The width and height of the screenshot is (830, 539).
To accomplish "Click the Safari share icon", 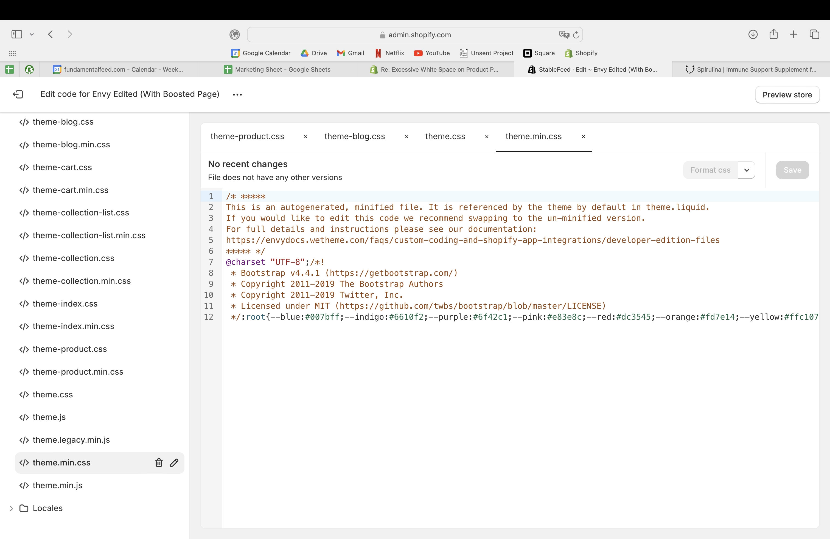I will 773,34.
